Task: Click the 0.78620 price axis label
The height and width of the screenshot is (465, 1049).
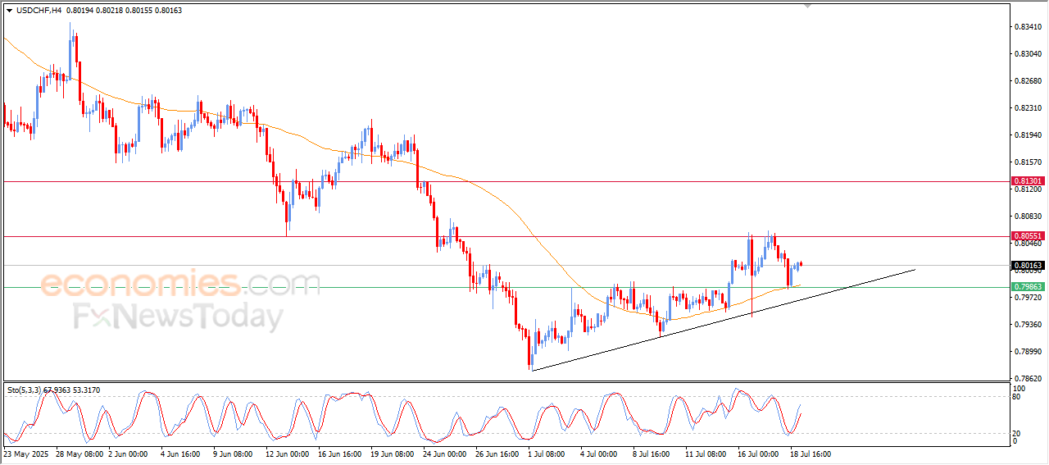Action: (1029, 379)
